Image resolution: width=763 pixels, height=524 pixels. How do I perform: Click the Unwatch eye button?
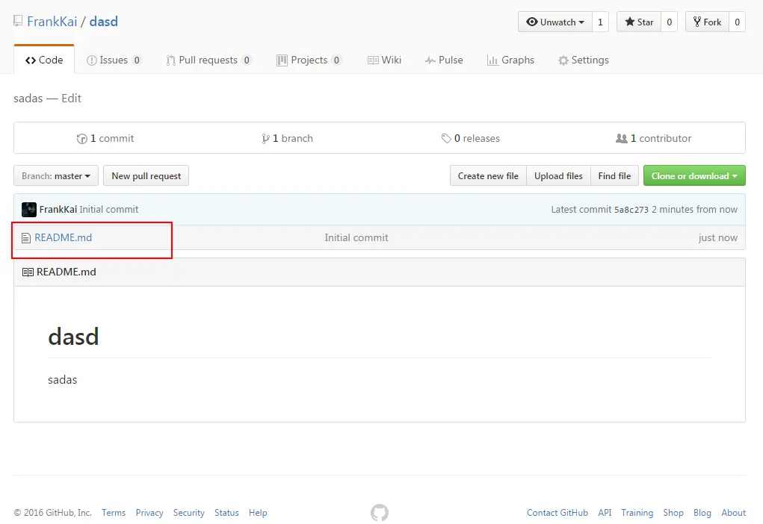(x=555, y=22)
